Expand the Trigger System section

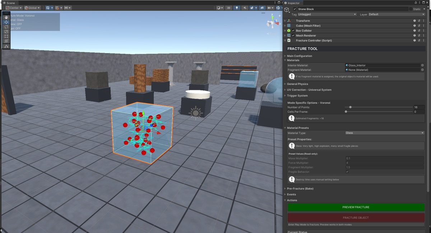[286, 96]
